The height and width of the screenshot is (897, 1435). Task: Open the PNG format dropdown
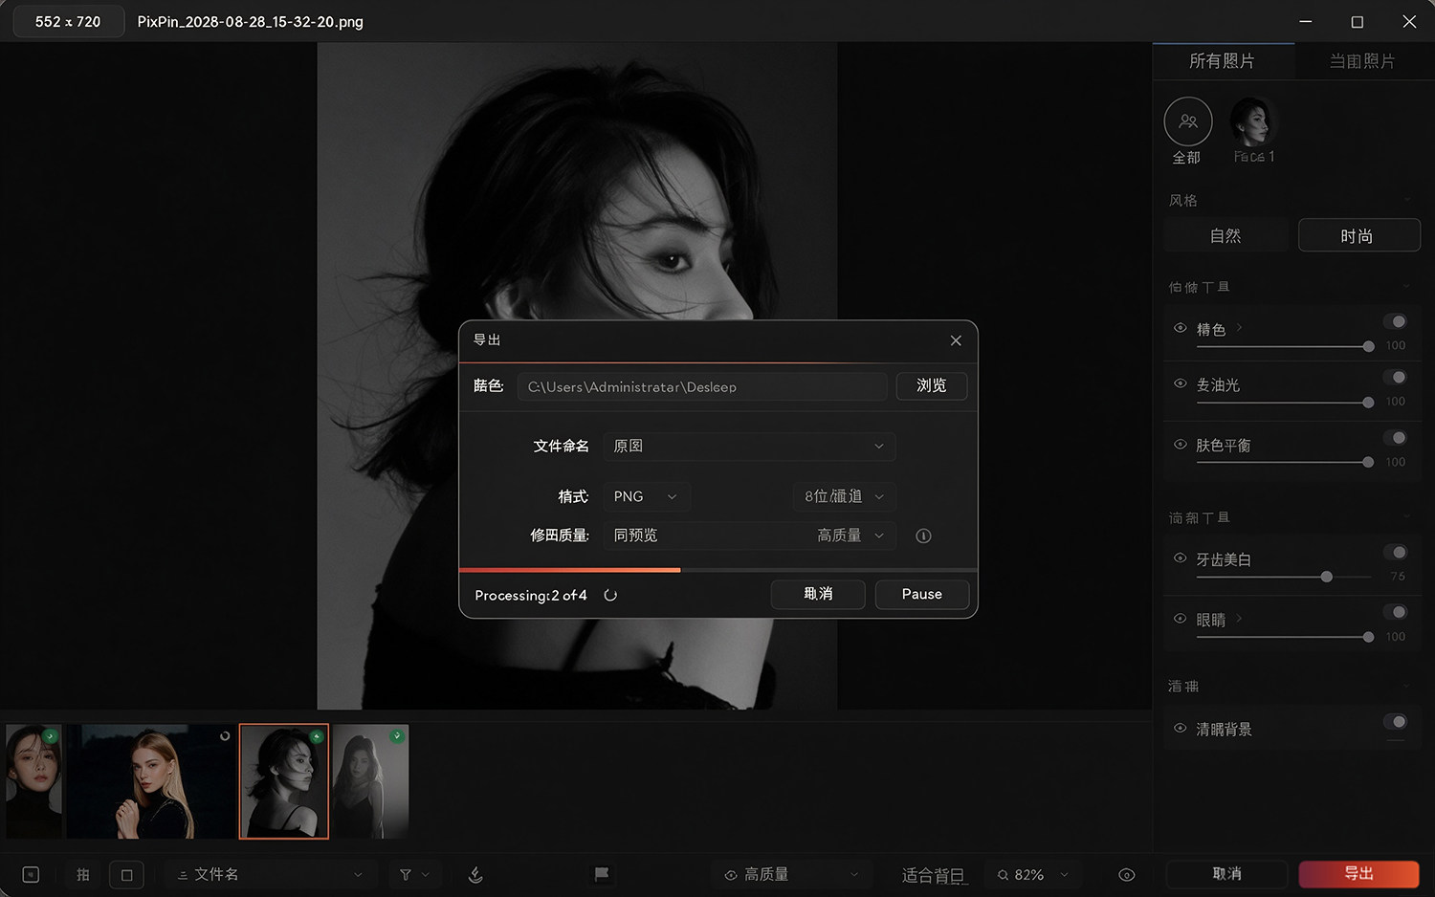coord(646,496)
